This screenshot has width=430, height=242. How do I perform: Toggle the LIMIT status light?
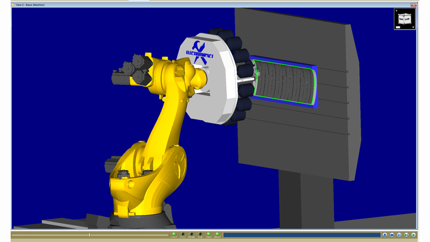[x=174, y=235]
